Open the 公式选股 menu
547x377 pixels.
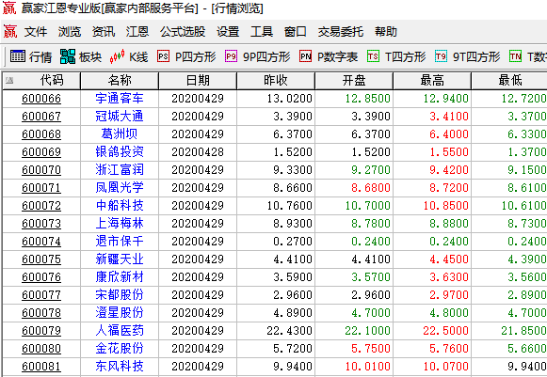183,32
